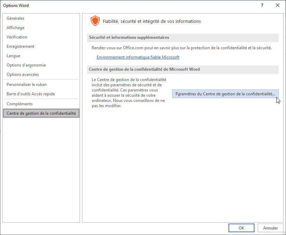
Task: Select Options d'ergonomie in the list
Action: coord(26,65)
